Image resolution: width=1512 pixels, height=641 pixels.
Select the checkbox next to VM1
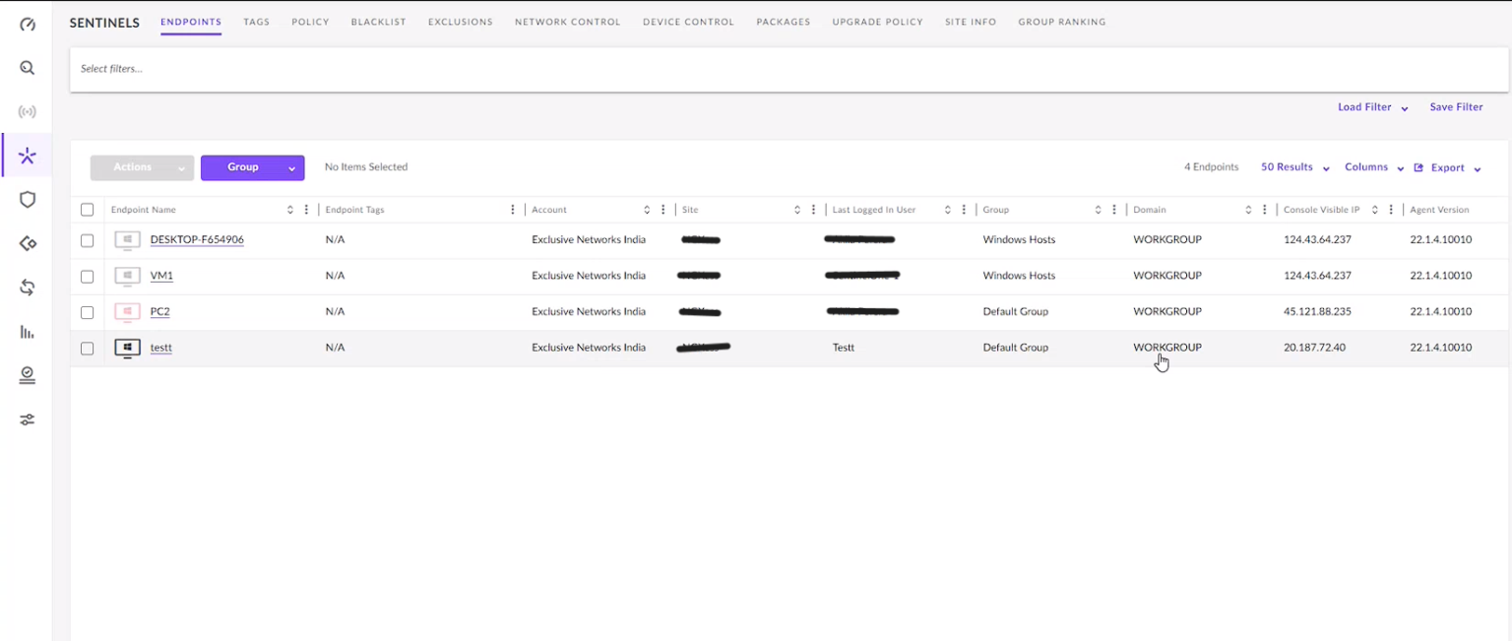87,276
